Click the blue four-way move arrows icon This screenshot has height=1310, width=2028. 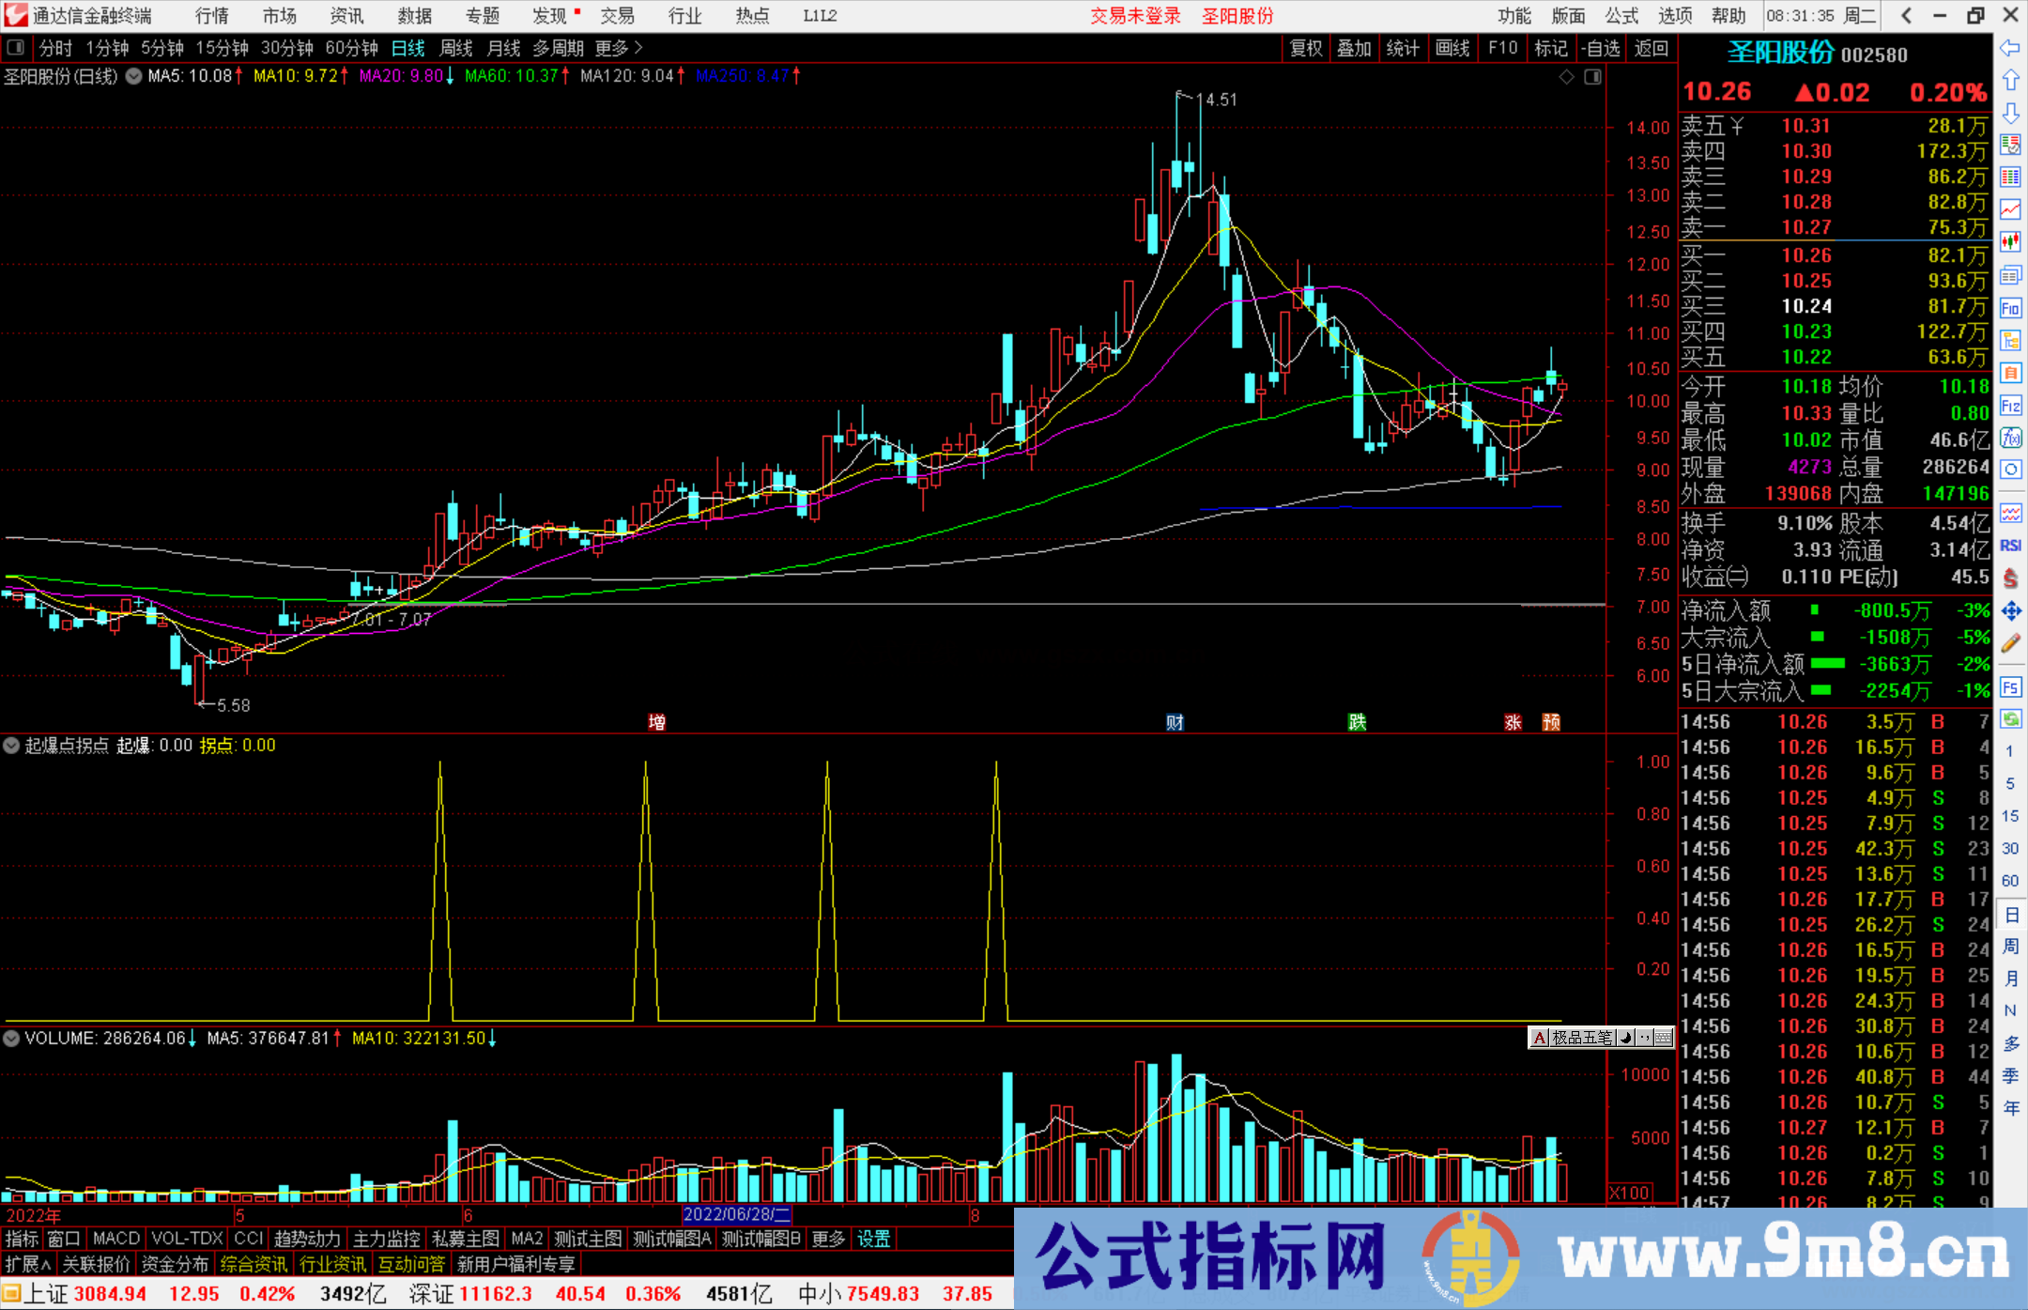2010,611
